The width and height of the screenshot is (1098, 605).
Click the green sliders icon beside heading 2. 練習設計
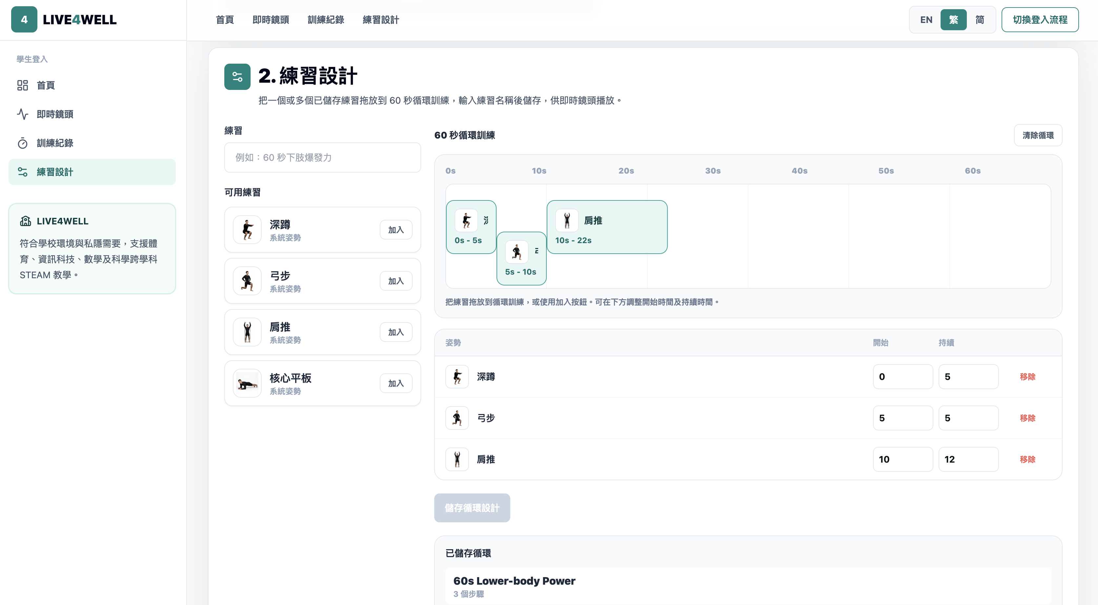(237, 77)
